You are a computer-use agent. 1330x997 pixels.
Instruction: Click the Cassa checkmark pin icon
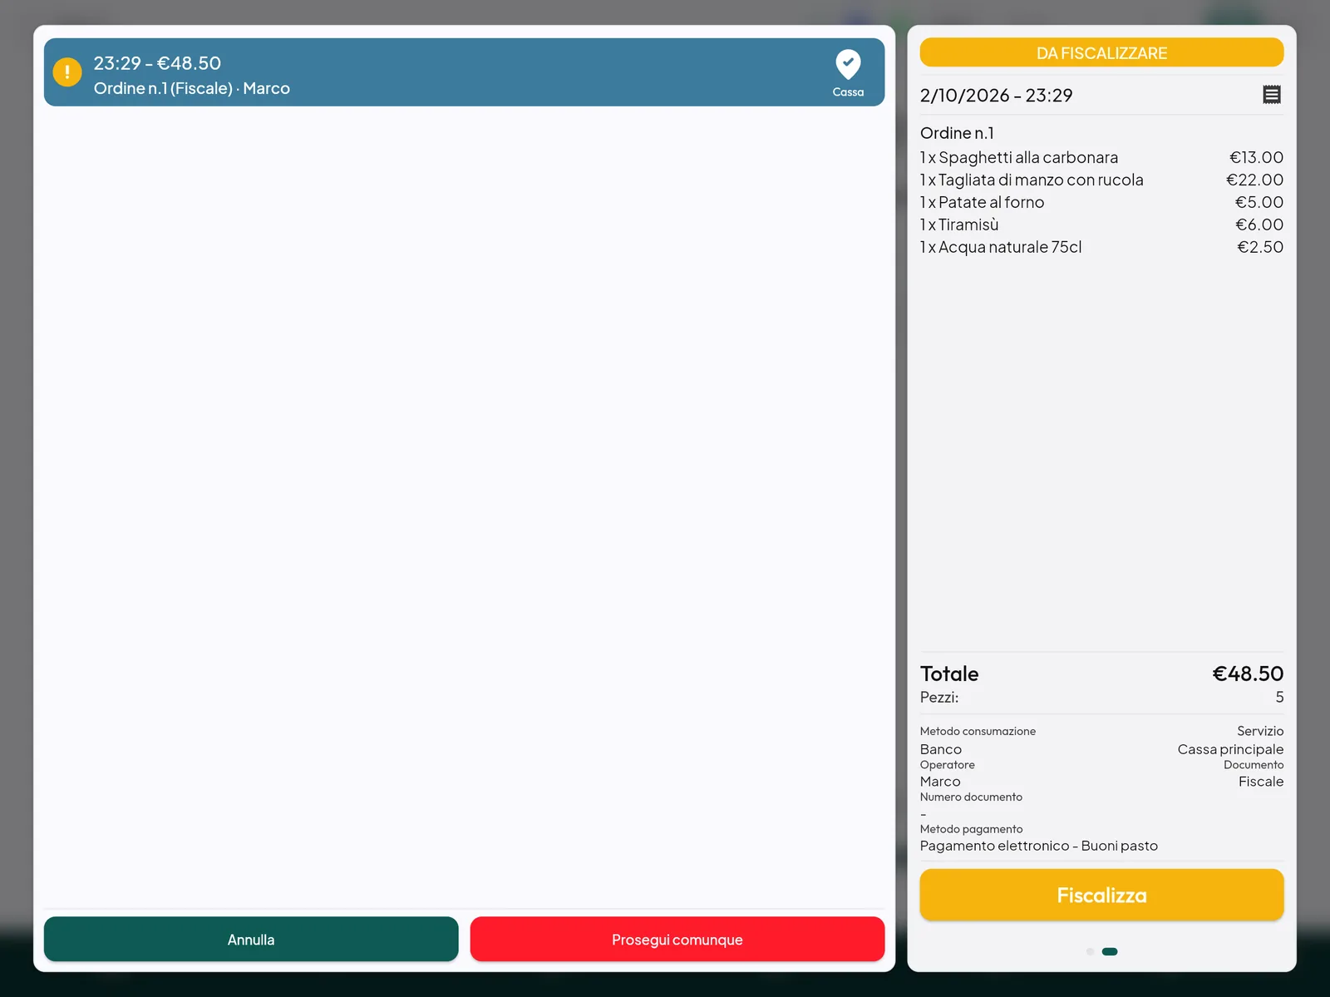(x=848, y=64)
